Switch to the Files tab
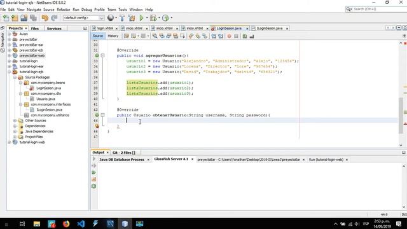Viewport: 407px width, 229px height. pyautogui.click(x=35, y=28)
